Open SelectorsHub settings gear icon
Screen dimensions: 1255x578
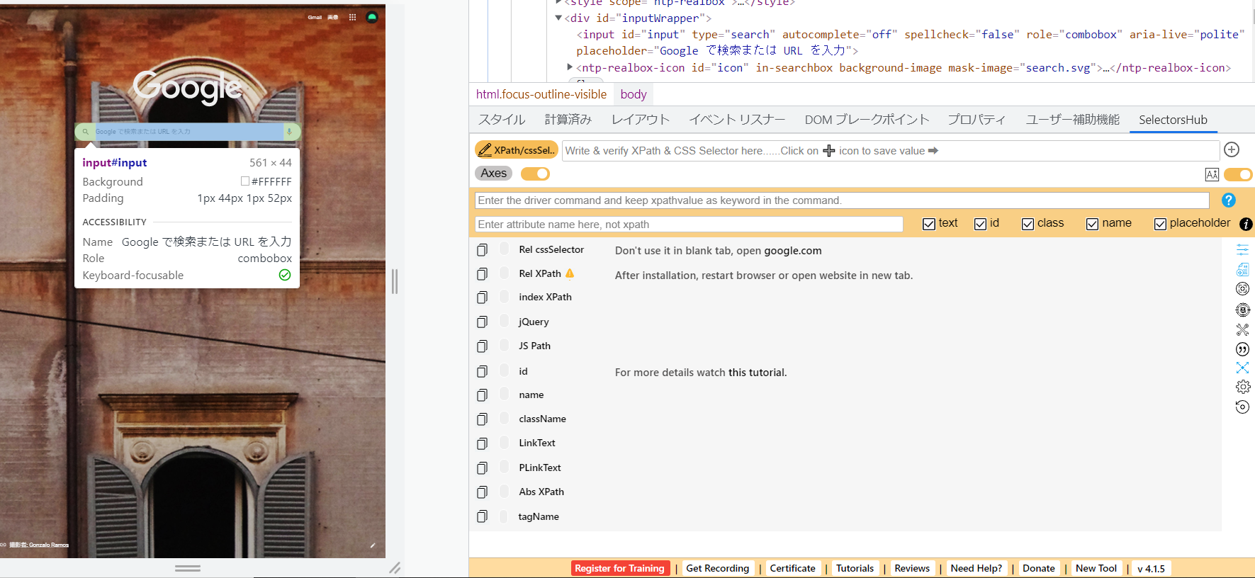point(1243,387)
